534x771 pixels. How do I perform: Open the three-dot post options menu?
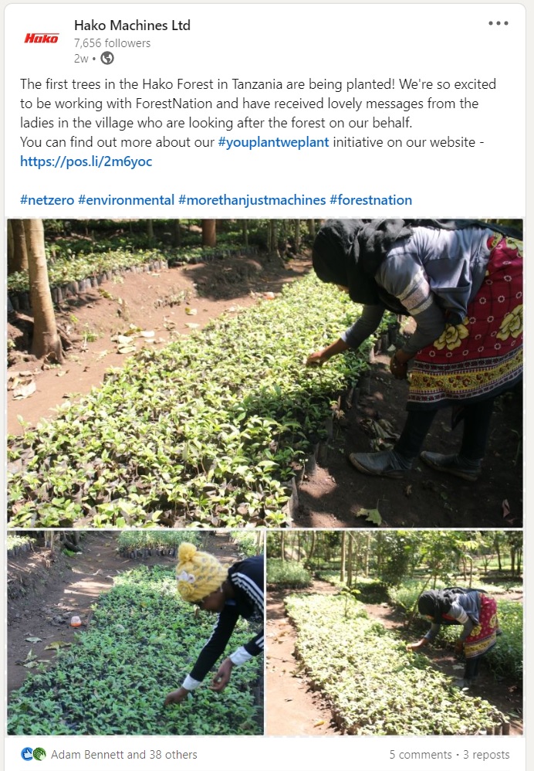click(499, 23)
